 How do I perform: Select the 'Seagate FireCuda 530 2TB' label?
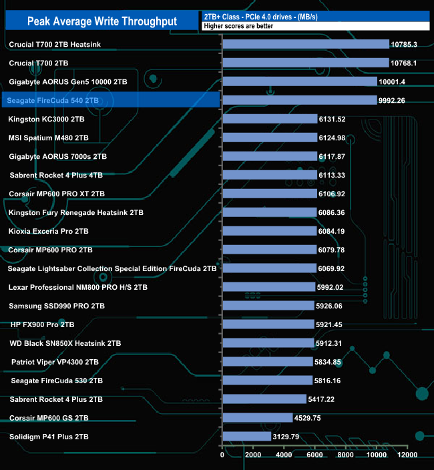point(57,381)
